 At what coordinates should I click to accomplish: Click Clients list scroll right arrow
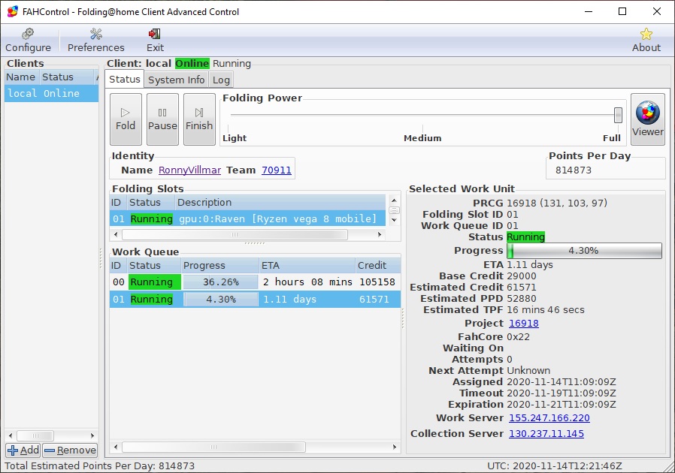(x=92, y=435)
